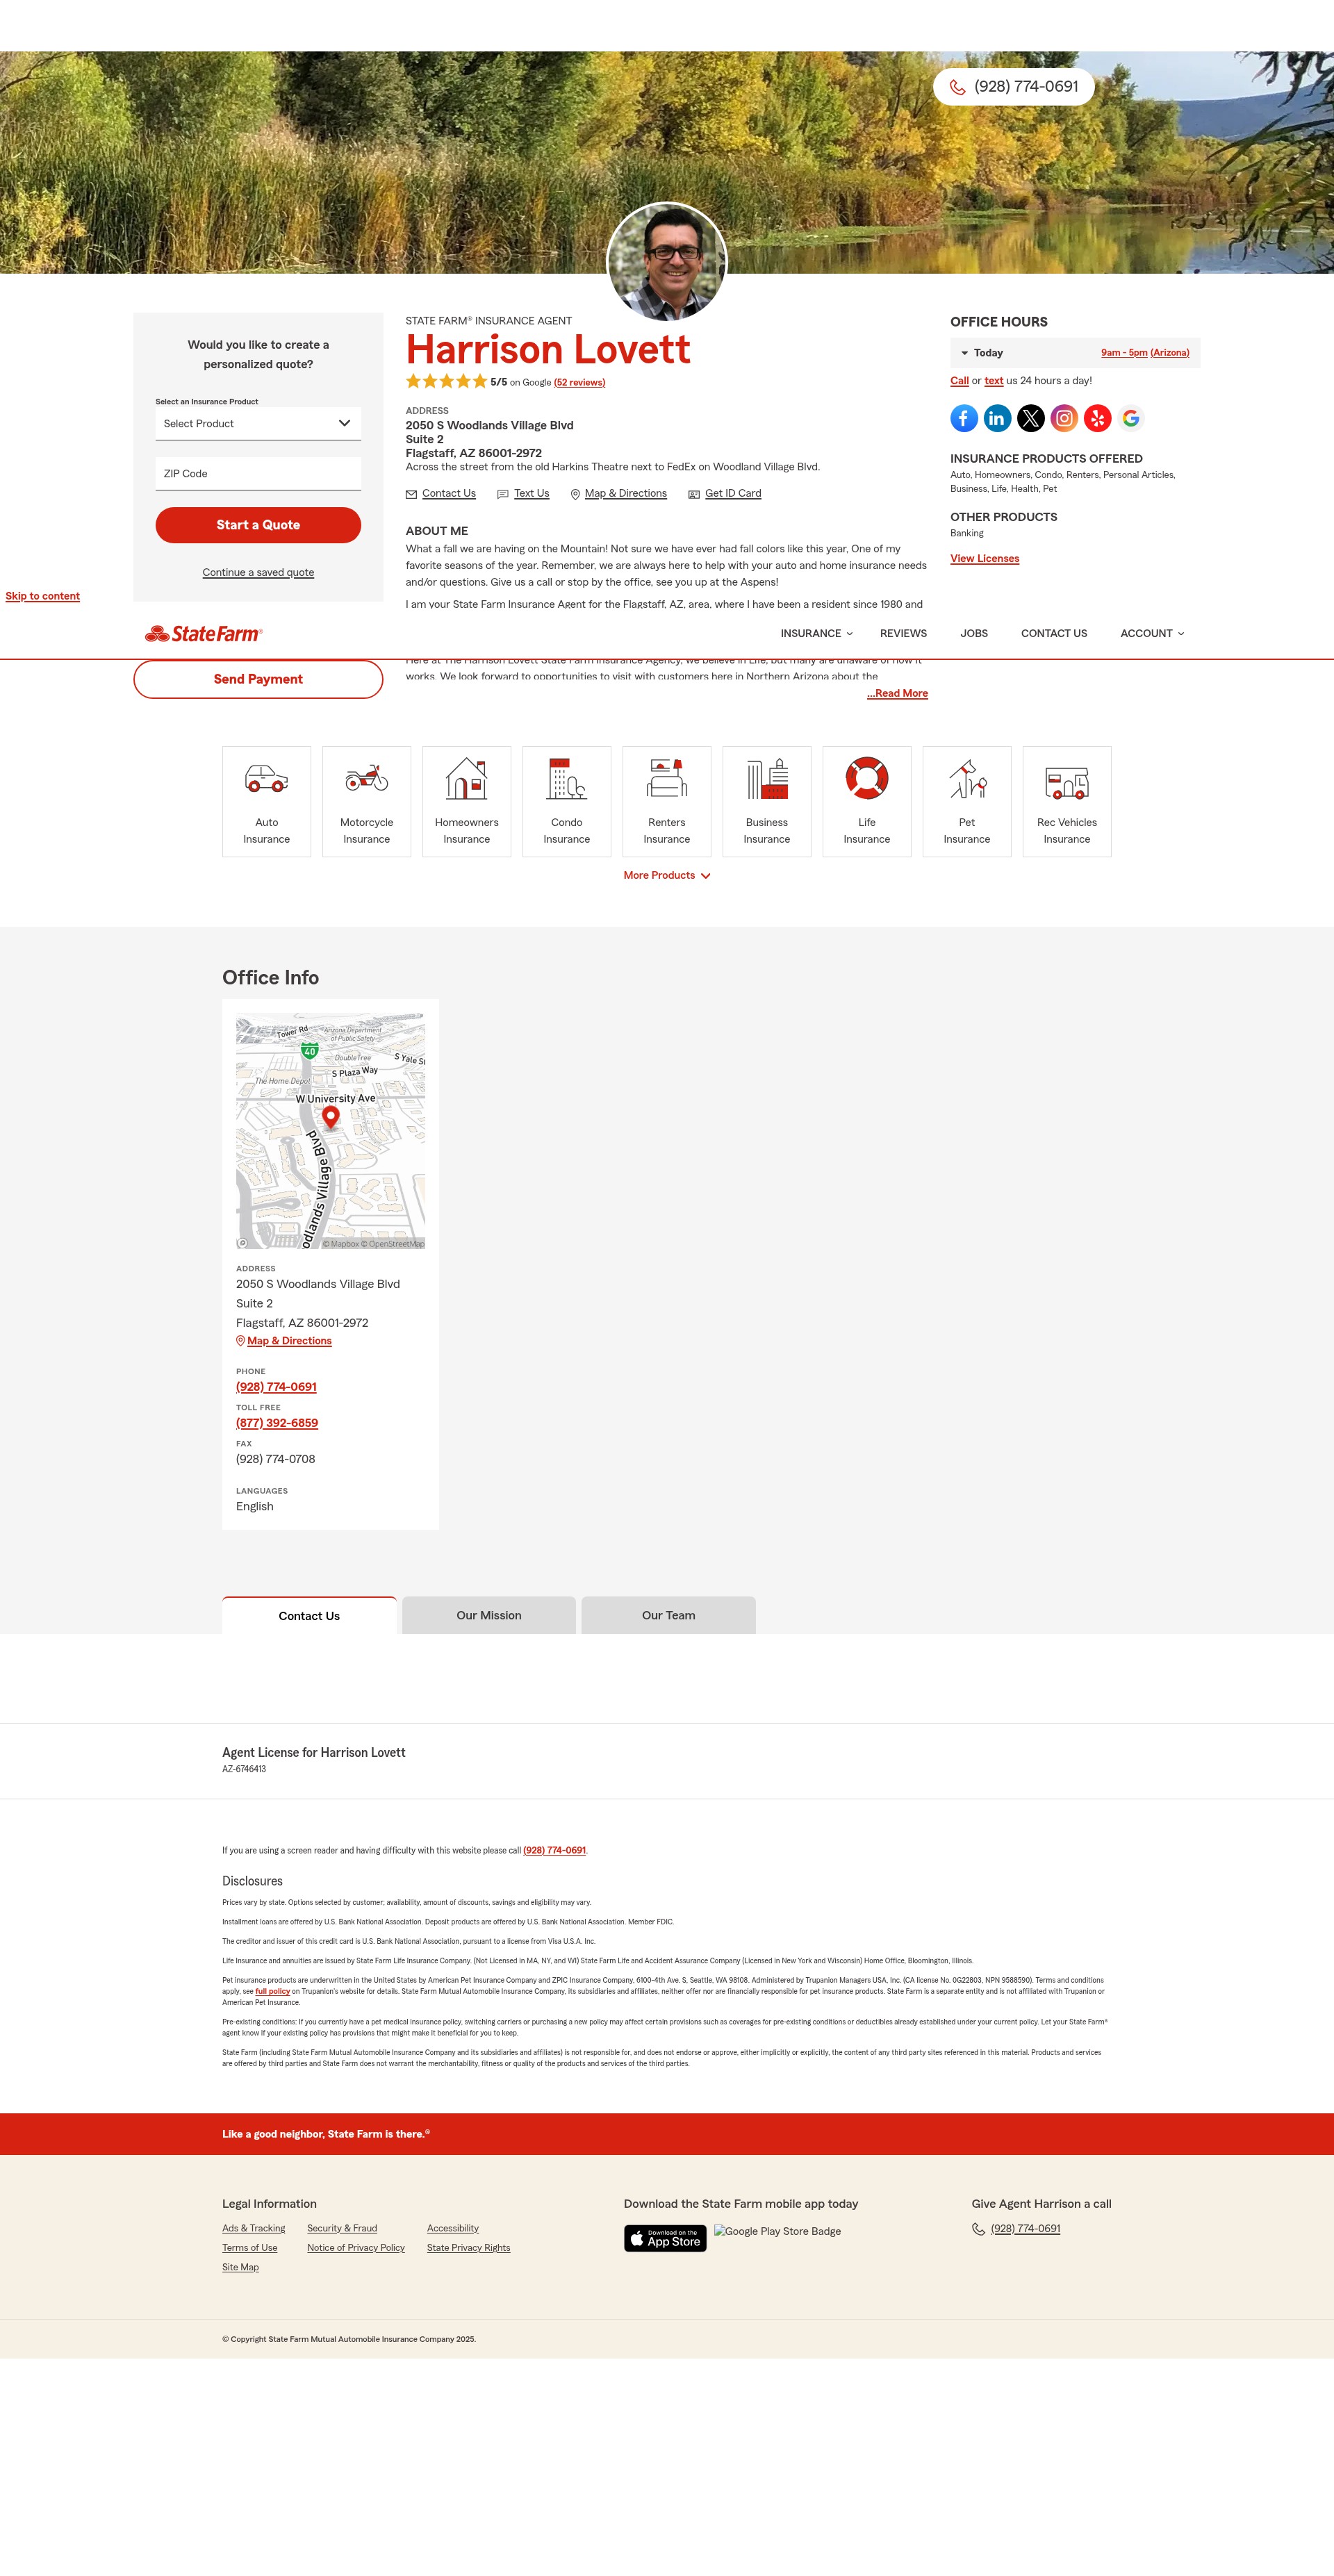Click the office location map thumbnail

pos(331,1131)
